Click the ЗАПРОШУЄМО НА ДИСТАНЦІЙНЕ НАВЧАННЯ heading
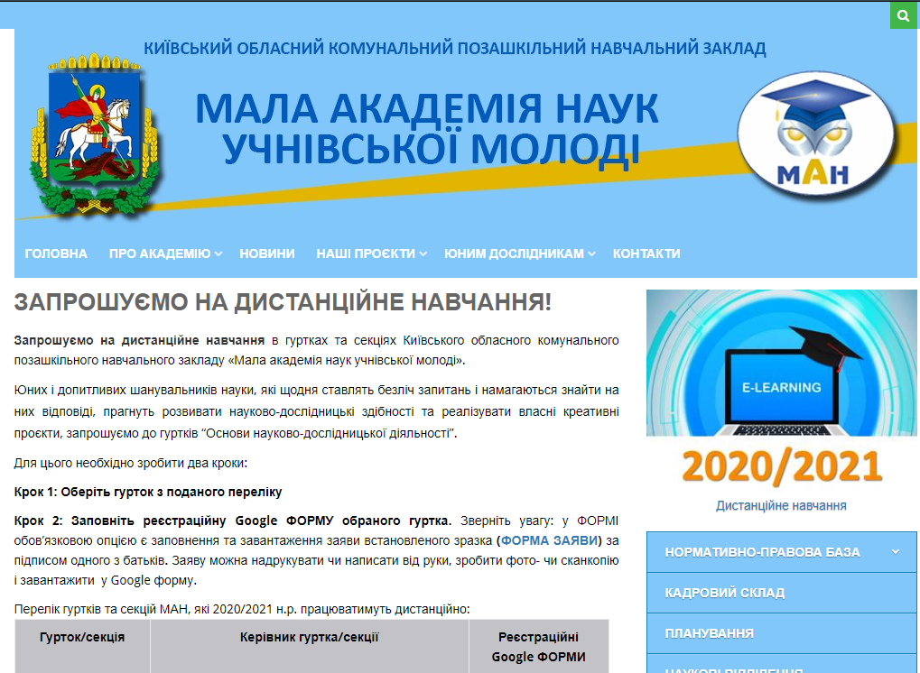 click(283, 302)
